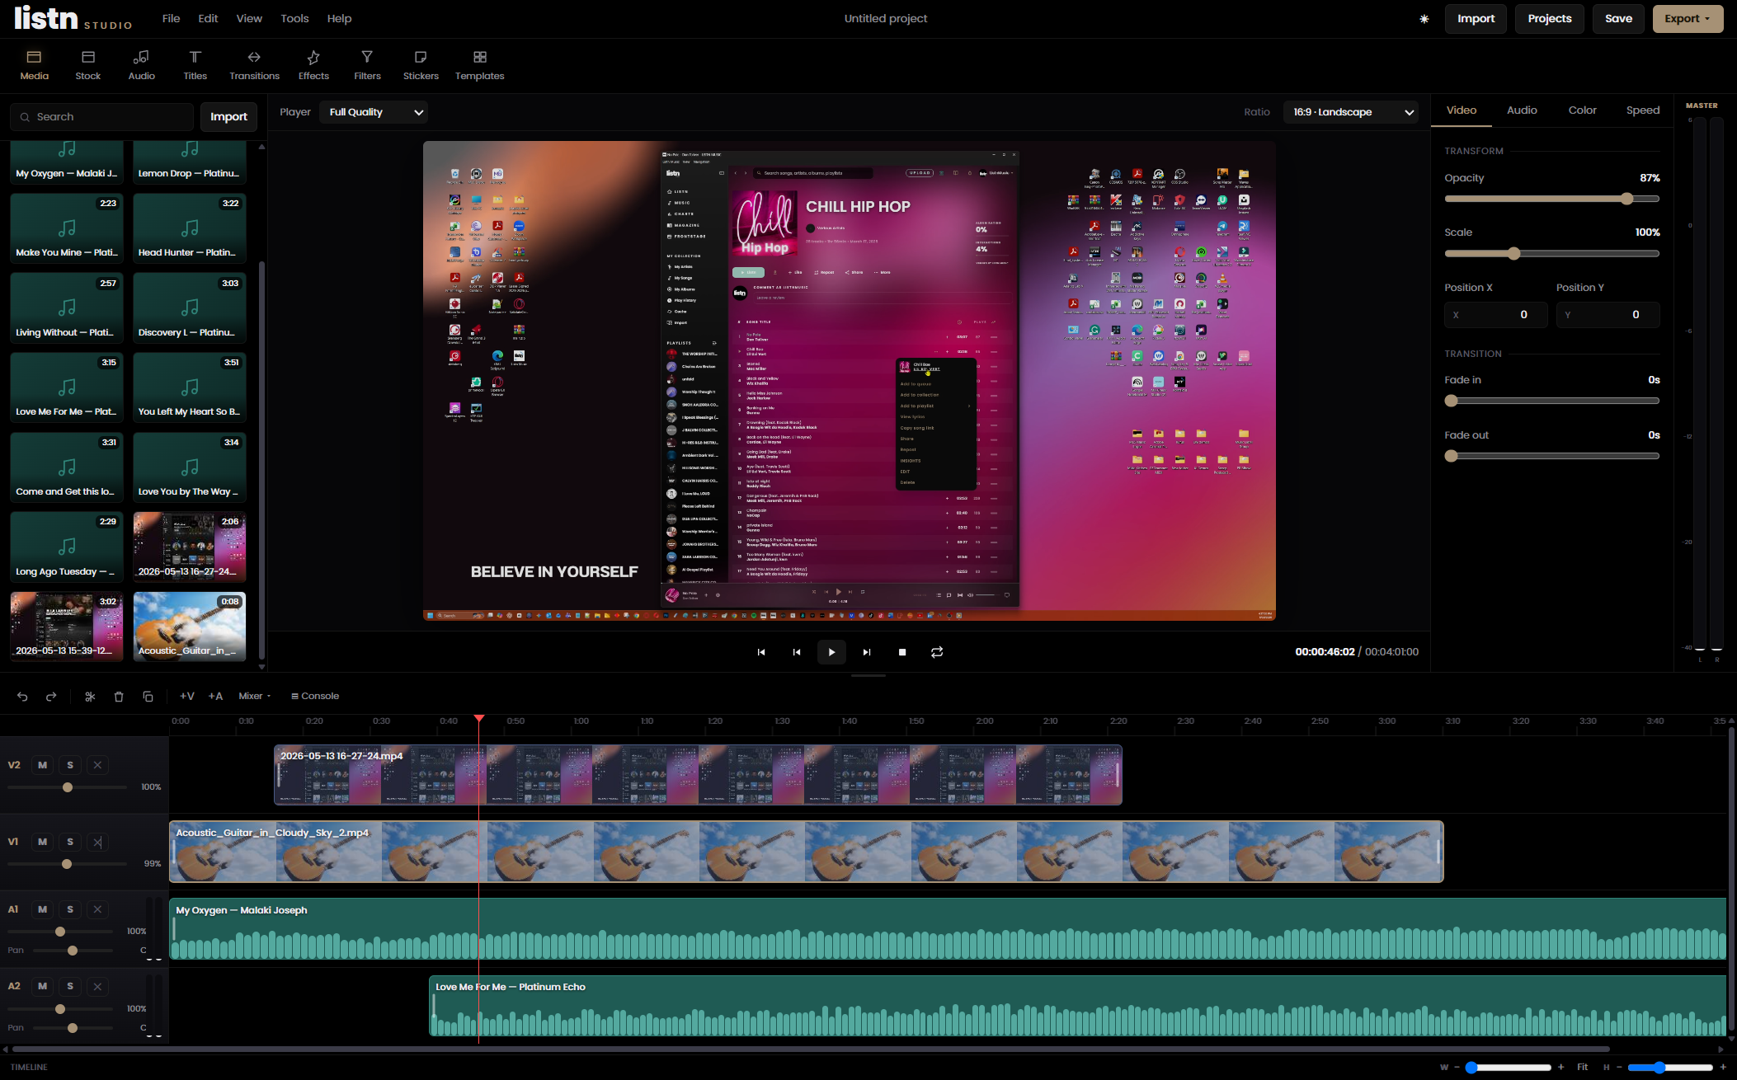Open the Filters panel

coord(367,65)
